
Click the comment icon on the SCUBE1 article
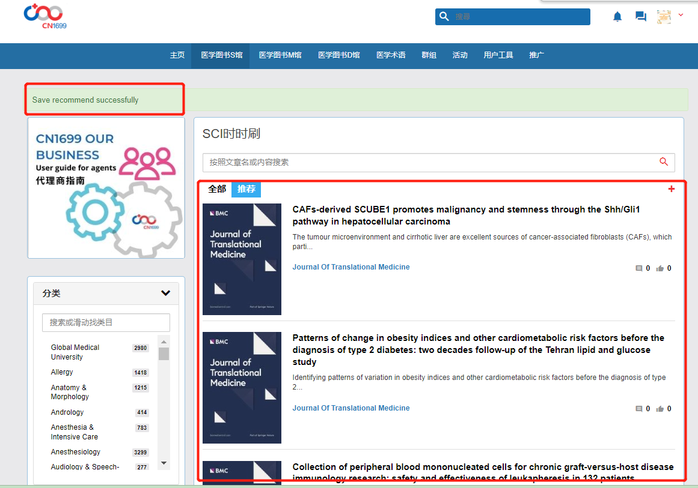click(639, 268)
